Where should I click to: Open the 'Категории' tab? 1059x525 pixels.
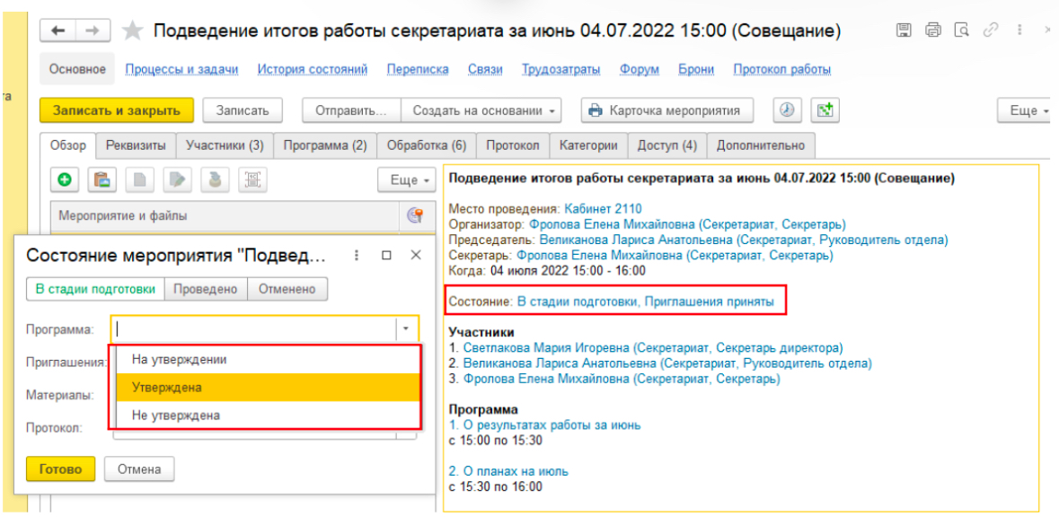tap(588, 145)
